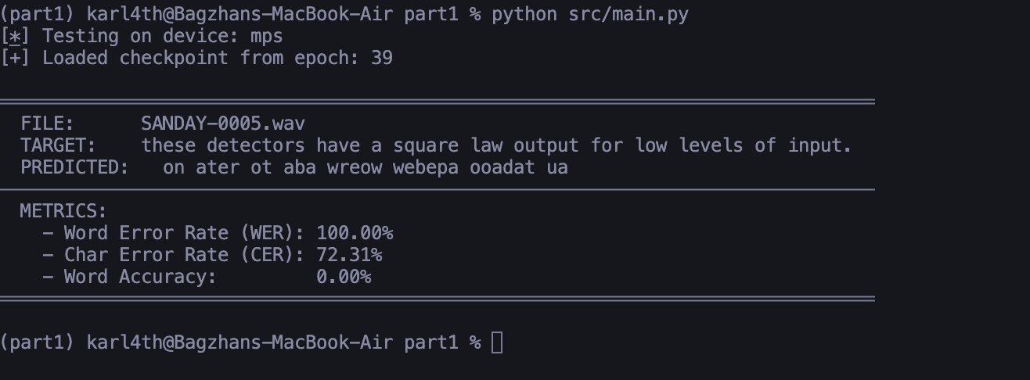Click the 100.00% WER value
Viewport: 1030px width, 380px height.
click(355, 233)
